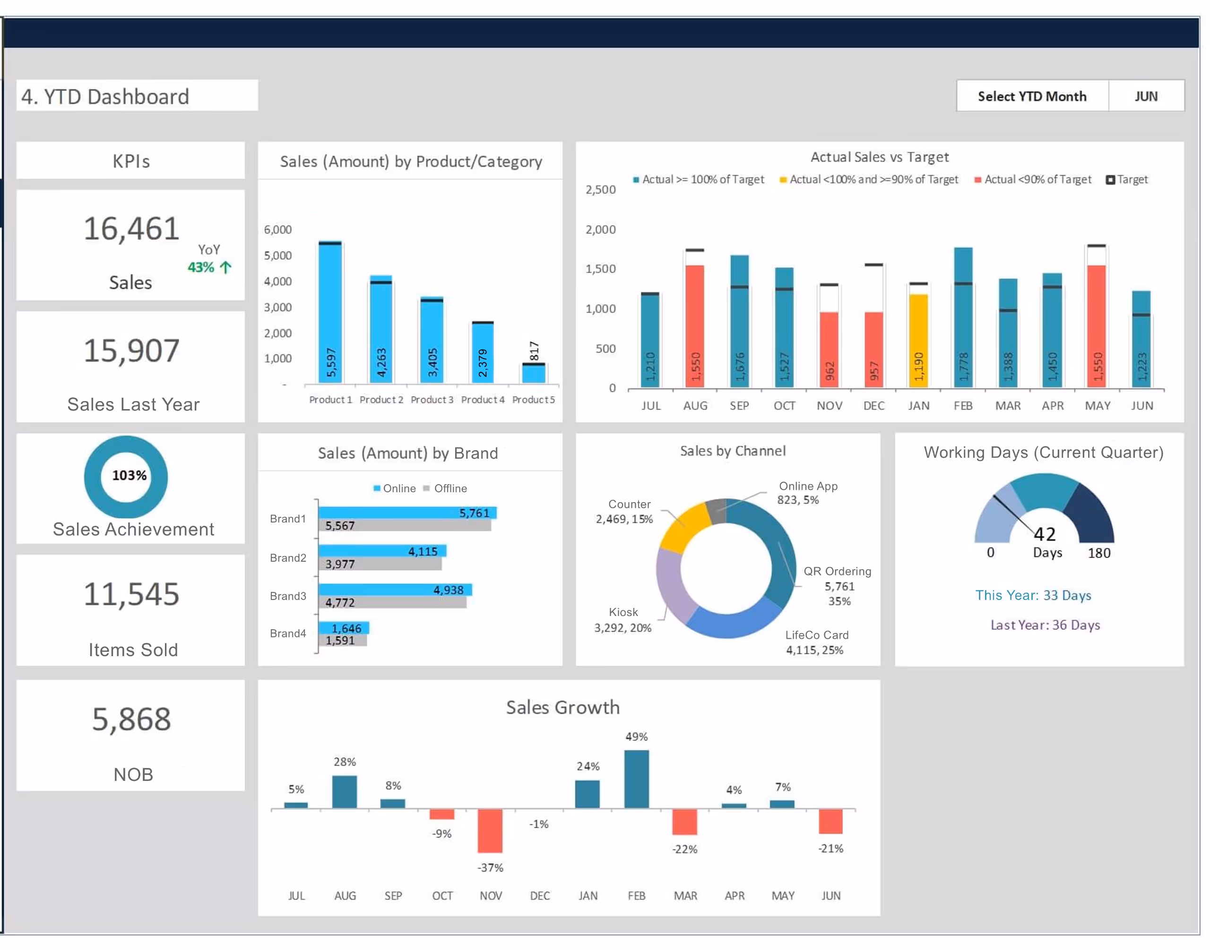Click the Offline legend gray marker

pyautogui.click(x=426, y=488)
